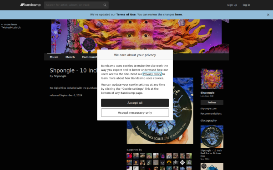Dismiss the Terms of Use banner
The height and width of the screenshot is (170, 273).
coord(268,15)
